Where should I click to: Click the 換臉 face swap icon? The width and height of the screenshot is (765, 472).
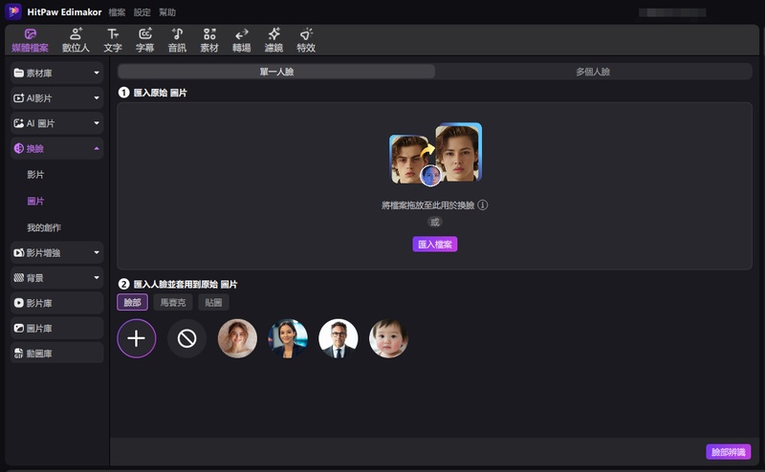pos(18,148)
